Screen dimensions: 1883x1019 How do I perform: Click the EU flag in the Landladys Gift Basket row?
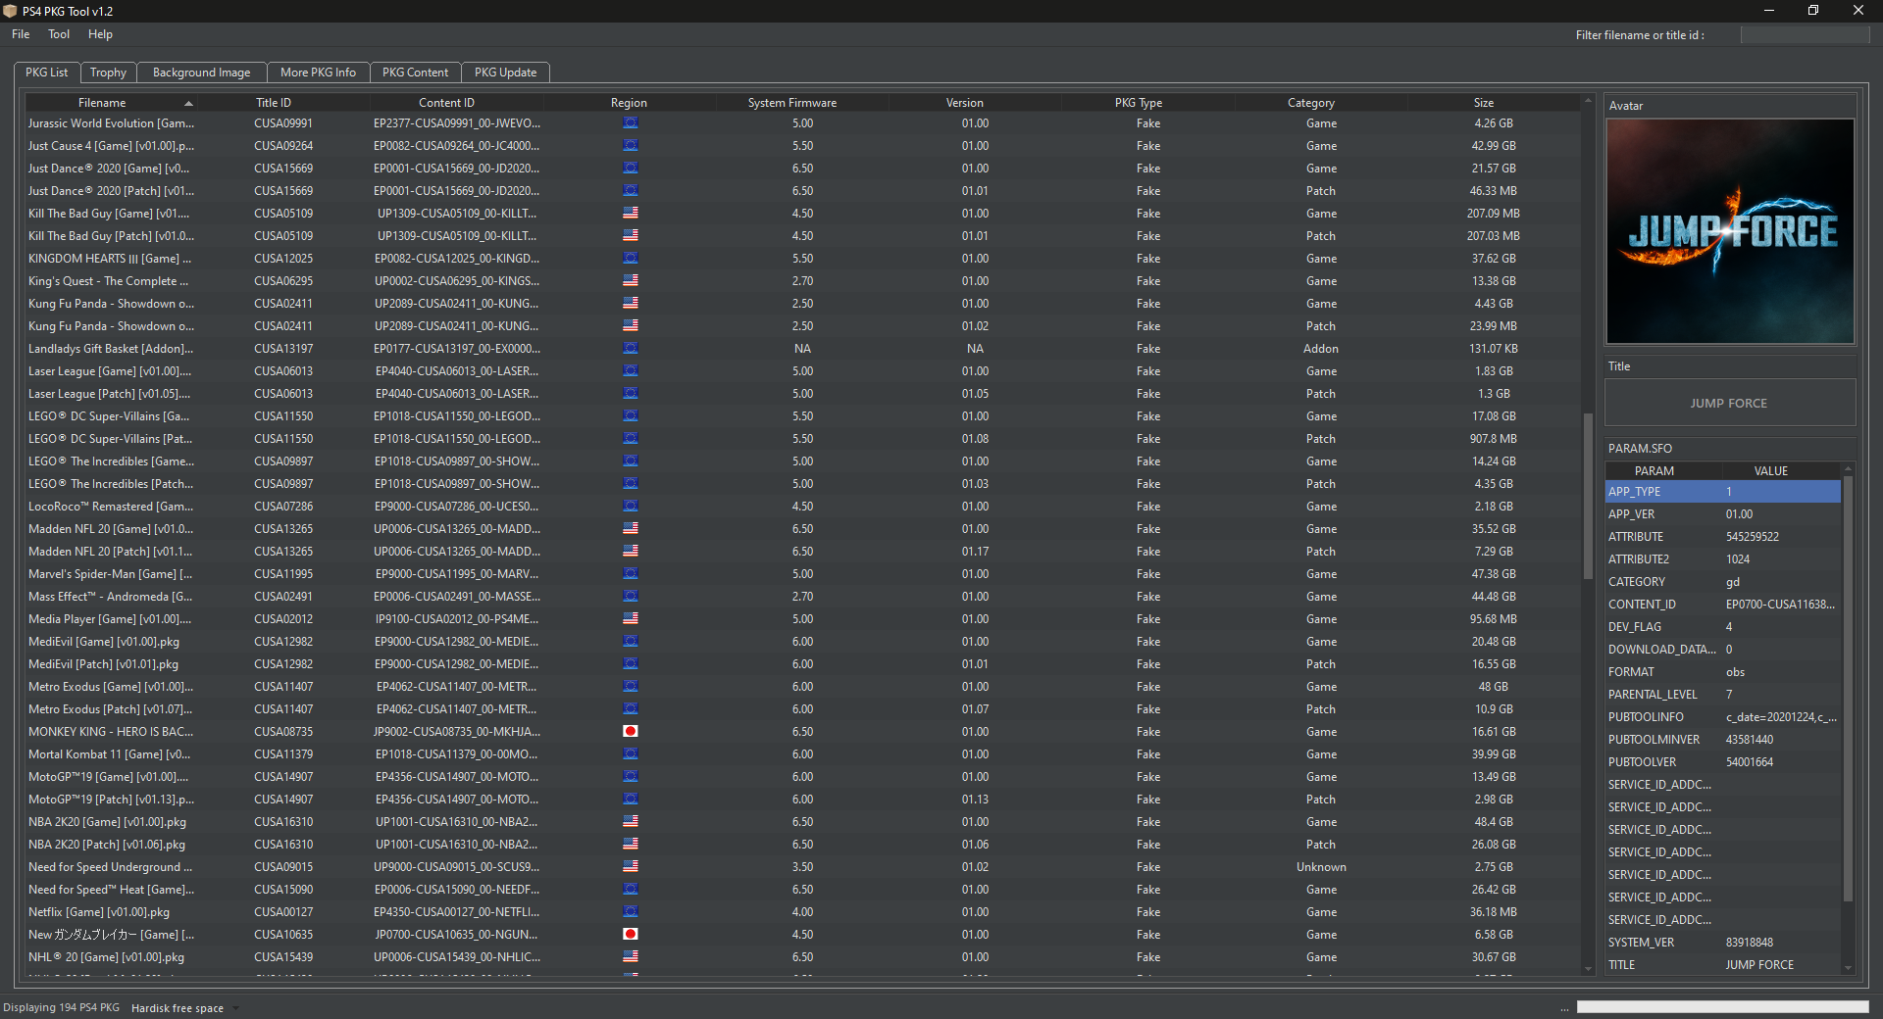tap(631, 348)
